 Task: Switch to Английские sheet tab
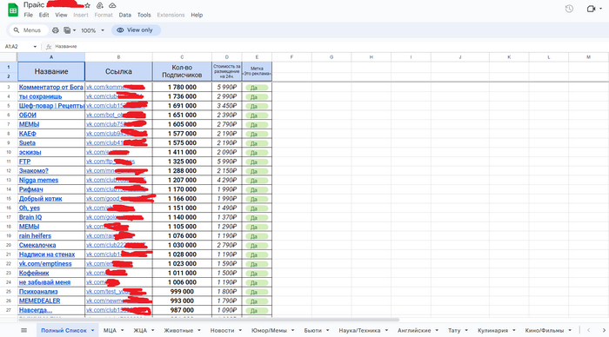pyautogui.click(x=414, y=330)
